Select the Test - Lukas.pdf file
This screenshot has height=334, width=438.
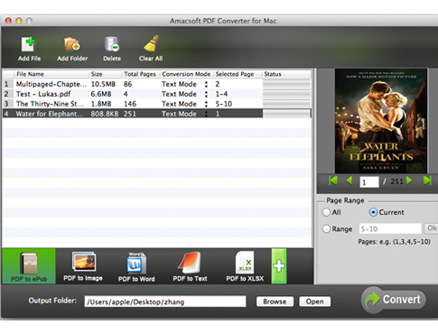tap(156, 94)
